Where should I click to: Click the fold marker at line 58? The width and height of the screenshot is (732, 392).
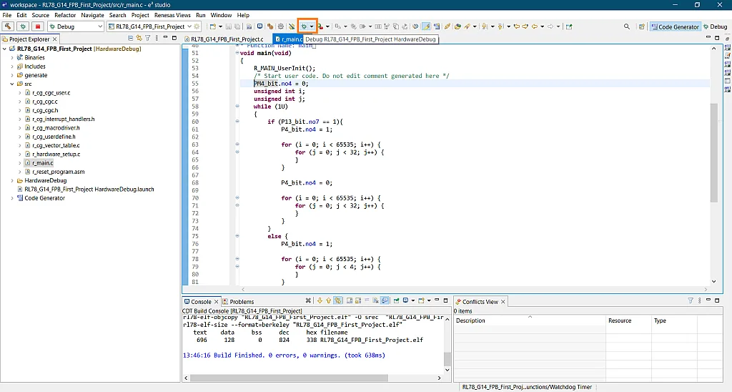click(237, 106)
